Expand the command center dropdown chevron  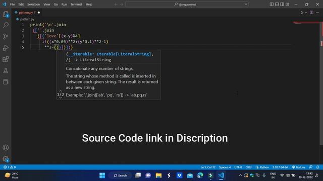(246, 5)
